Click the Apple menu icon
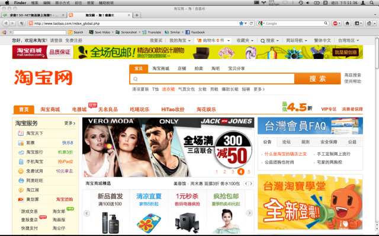 7,2
